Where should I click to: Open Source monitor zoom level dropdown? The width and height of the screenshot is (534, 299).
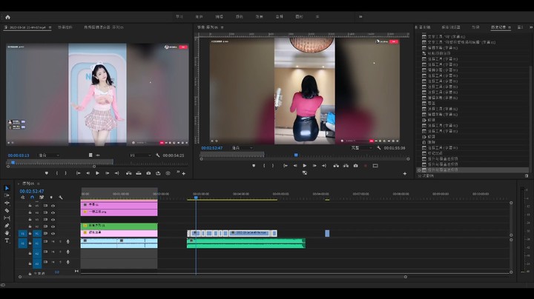tap(49, 155)
